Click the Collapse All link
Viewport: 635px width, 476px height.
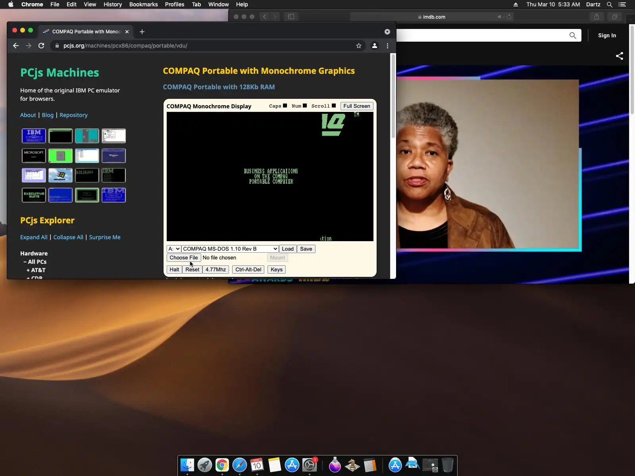pos(68,237)
